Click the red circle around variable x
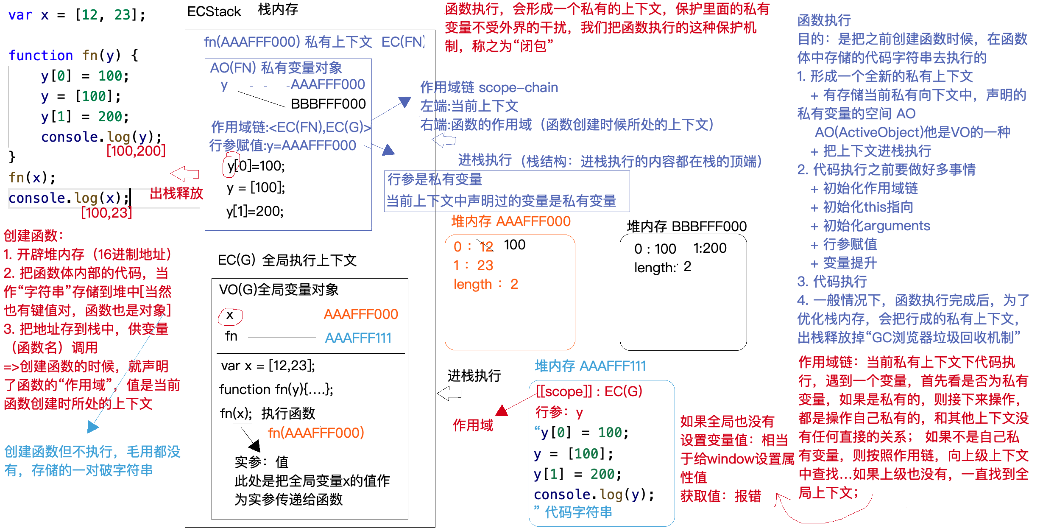The image size is (1043, 531). (x=231, y=316)
